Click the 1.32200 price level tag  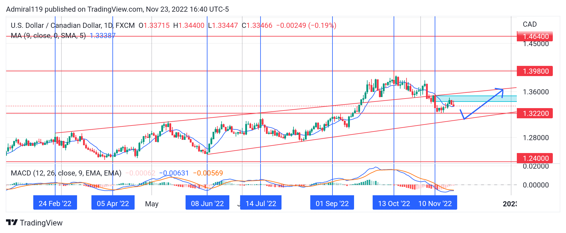coord(535,114)
